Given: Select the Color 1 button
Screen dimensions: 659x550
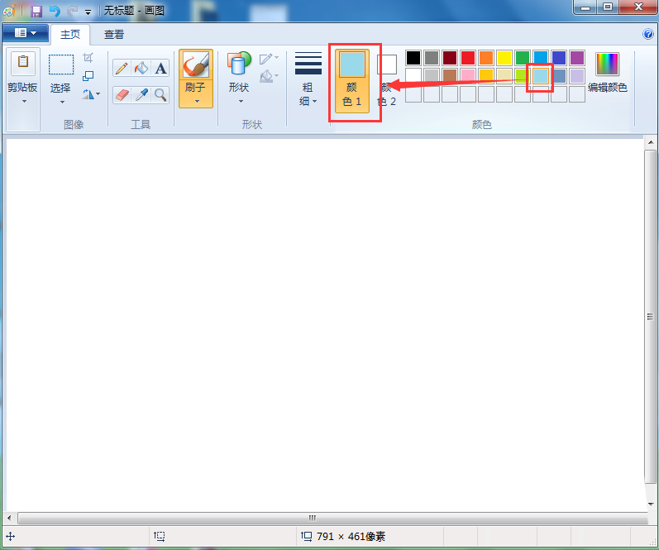Looking at the screenshot, I should click(352, 81).
